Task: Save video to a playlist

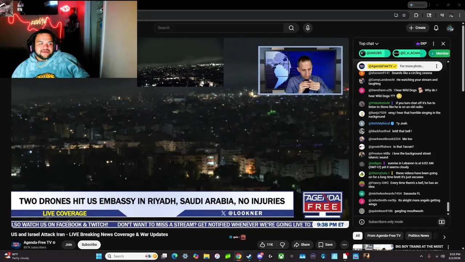Action: point(325,245)
